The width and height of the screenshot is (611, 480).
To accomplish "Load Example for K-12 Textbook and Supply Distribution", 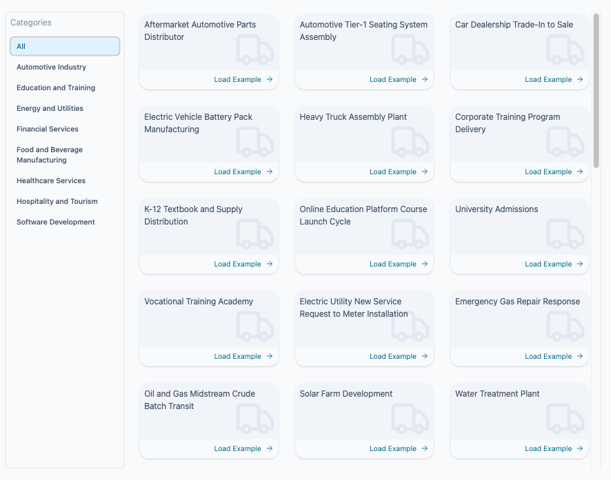I will pos(238,264).
